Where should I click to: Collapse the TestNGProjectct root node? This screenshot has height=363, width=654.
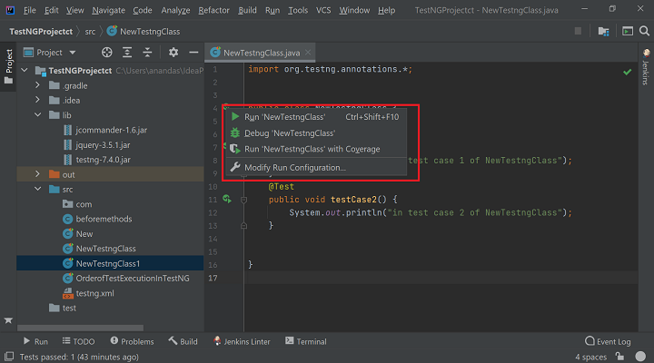(25, 70)
